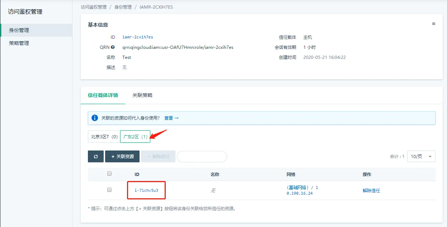Open the 10/页 page size dropdown

(x=421, y=156)
